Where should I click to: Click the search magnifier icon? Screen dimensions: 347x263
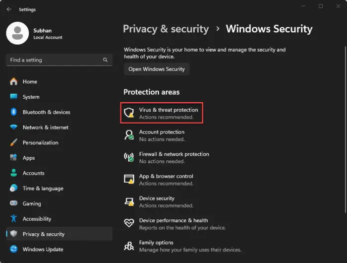[105, 60]
